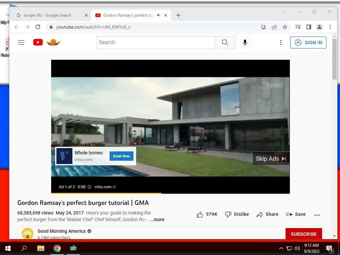Open the ad info circle icon
Image resolution: width=340 pixels, height=255 pixels.
89,187
